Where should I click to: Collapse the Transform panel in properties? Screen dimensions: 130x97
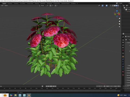pyautogui.click(x=126, y=43)
